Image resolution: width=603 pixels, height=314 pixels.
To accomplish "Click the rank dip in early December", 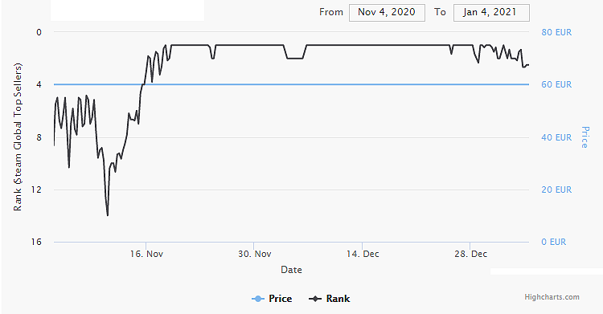I will (295, 58).
